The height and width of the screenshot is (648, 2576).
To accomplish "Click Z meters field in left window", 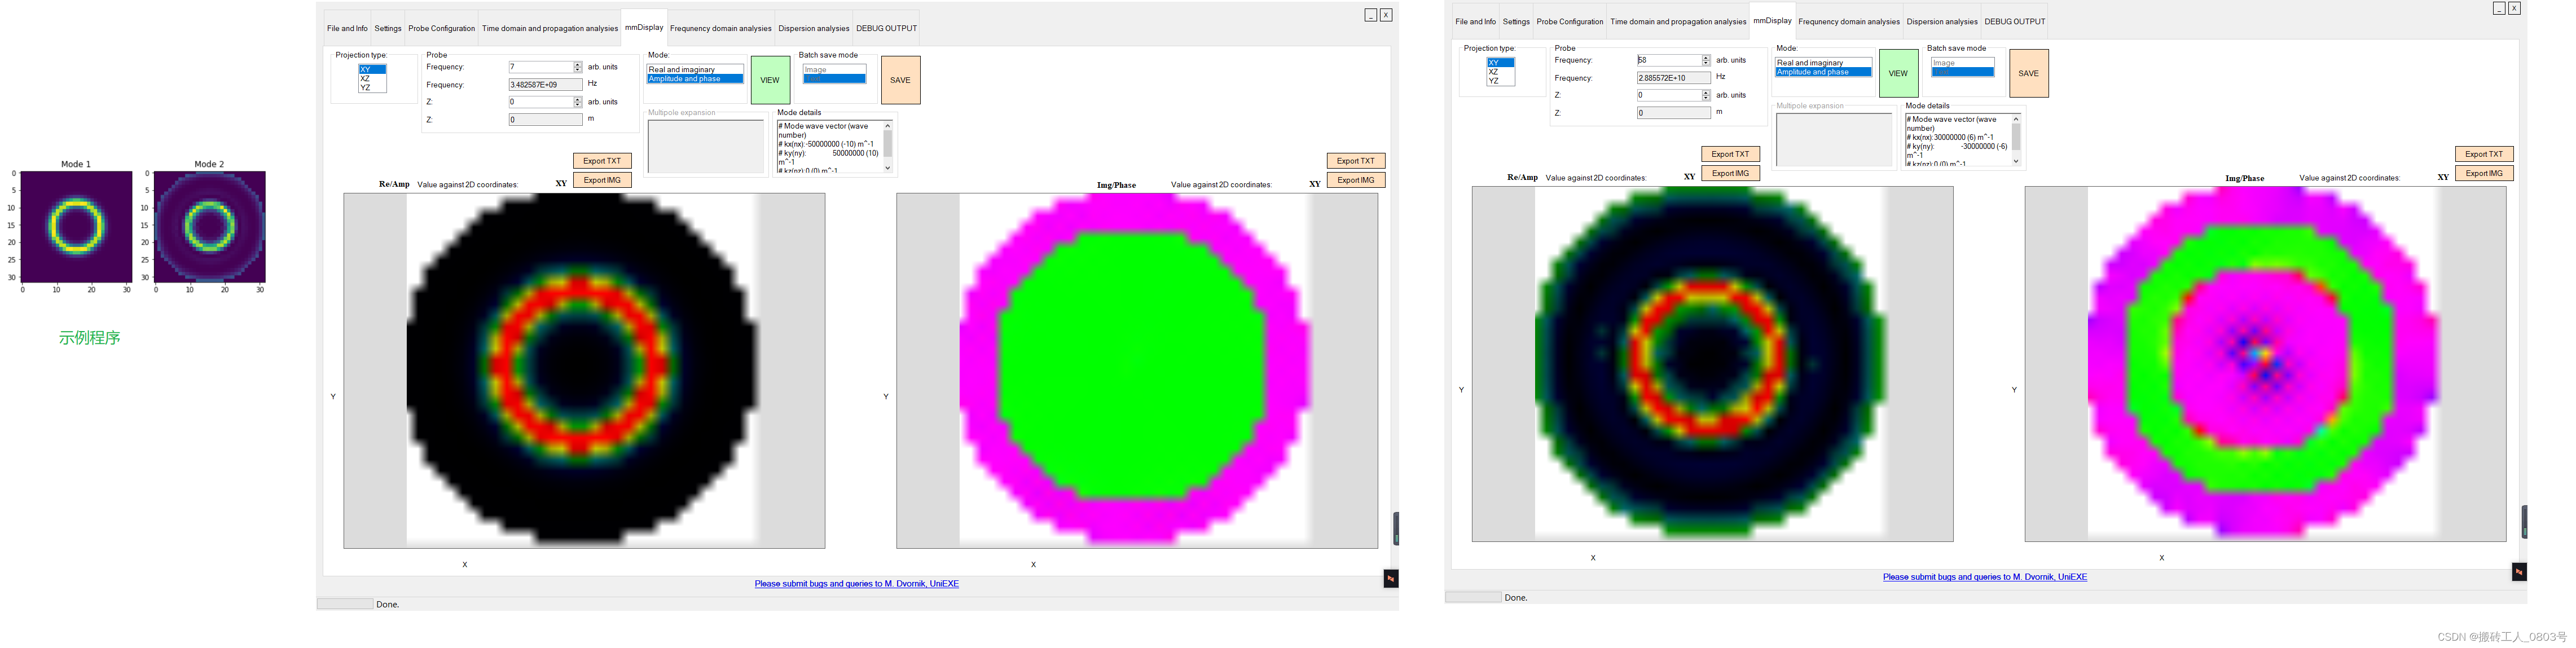I will click(x=545, y=120).
